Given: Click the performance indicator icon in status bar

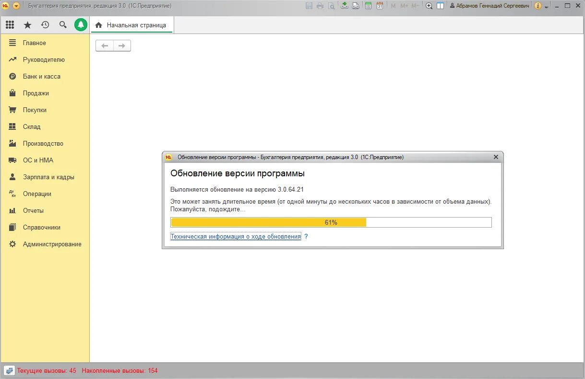Looking at the screenshot, I should coord(10,370).
